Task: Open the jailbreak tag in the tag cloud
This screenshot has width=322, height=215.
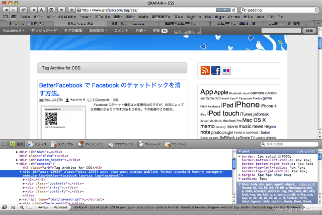Action: [261, 114]
